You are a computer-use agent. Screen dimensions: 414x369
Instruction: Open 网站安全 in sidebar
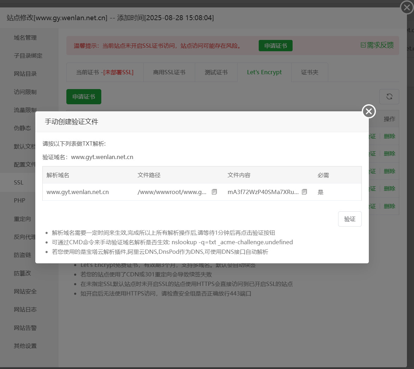[25, 292]
